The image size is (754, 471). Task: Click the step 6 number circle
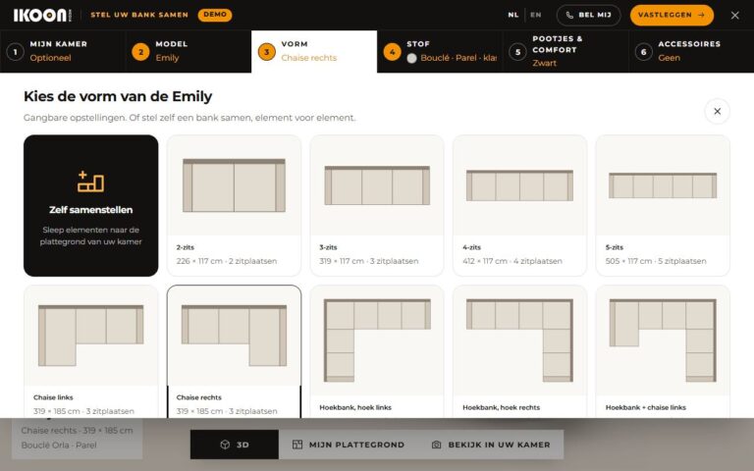pyautogui.click(x=643, y=52)
